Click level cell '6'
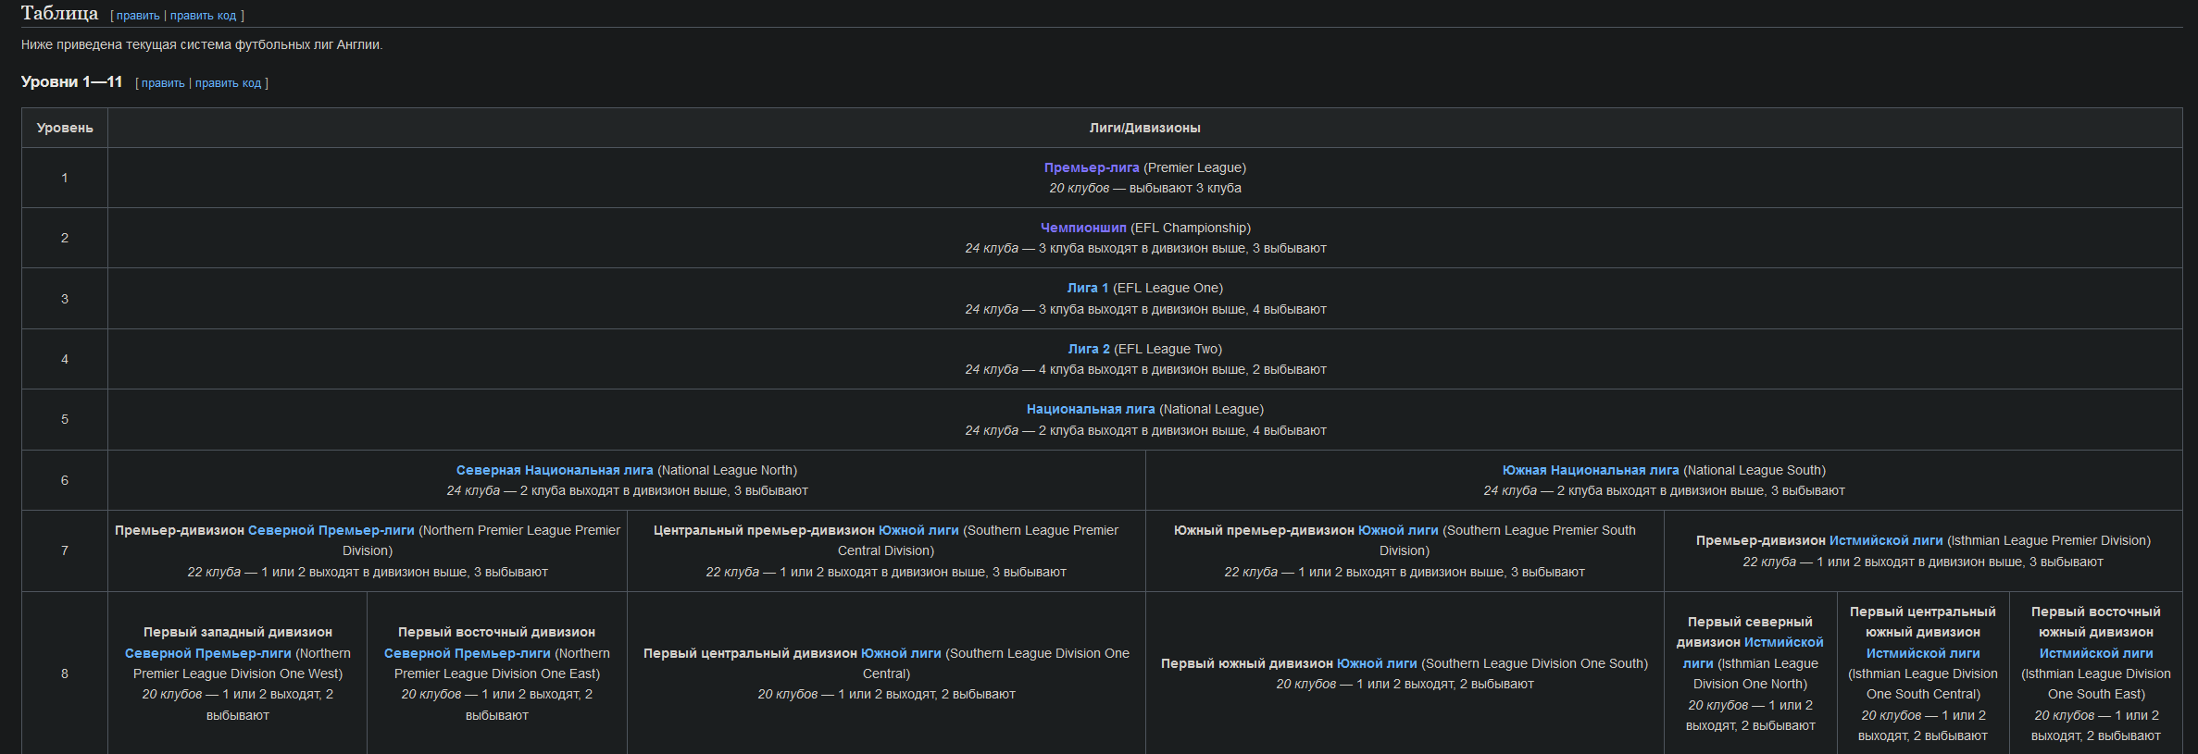The height and width of the screenshot is (754, 2198). point(65,480)
